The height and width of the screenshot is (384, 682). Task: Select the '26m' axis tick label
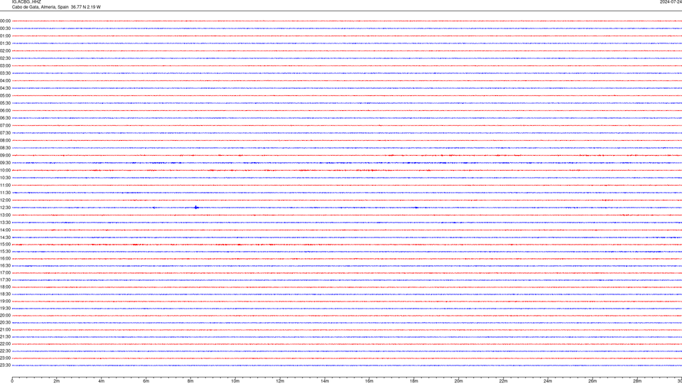click(x=592, y=381)
